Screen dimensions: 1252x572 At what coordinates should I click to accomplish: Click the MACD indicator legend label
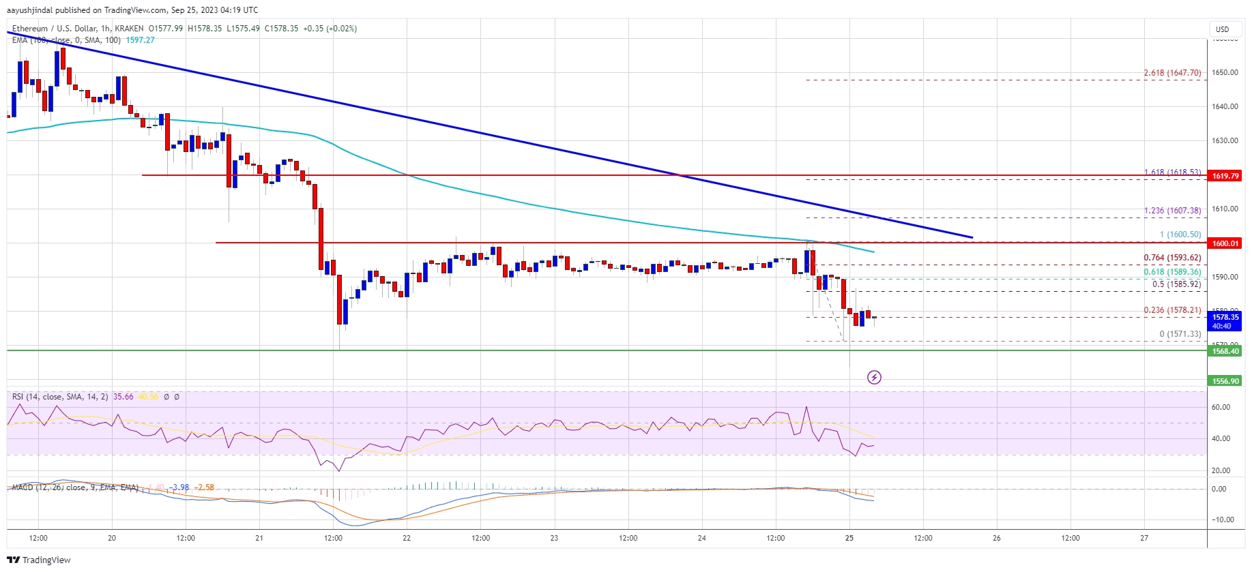pyautogui.click(x=75, y=487)
